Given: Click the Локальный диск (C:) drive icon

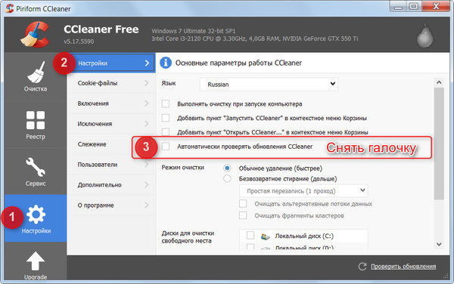Looking at the screenshot, I should click(266, 236).
